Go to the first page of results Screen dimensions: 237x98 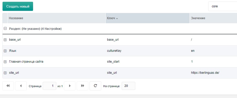[8, 86]
